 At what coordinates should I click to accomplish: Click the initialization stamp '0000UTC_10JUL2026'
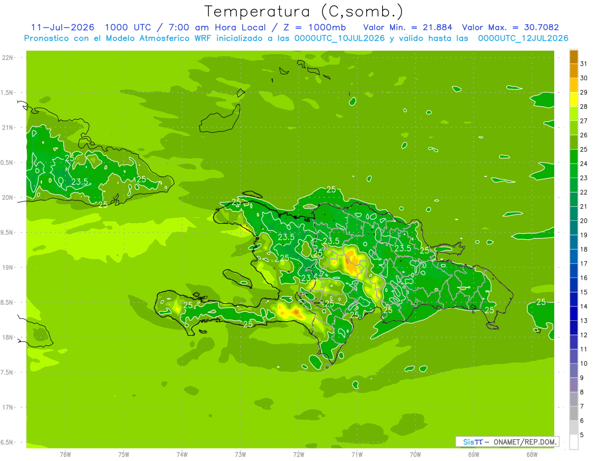pyautogui.click(x=340, y=38)
